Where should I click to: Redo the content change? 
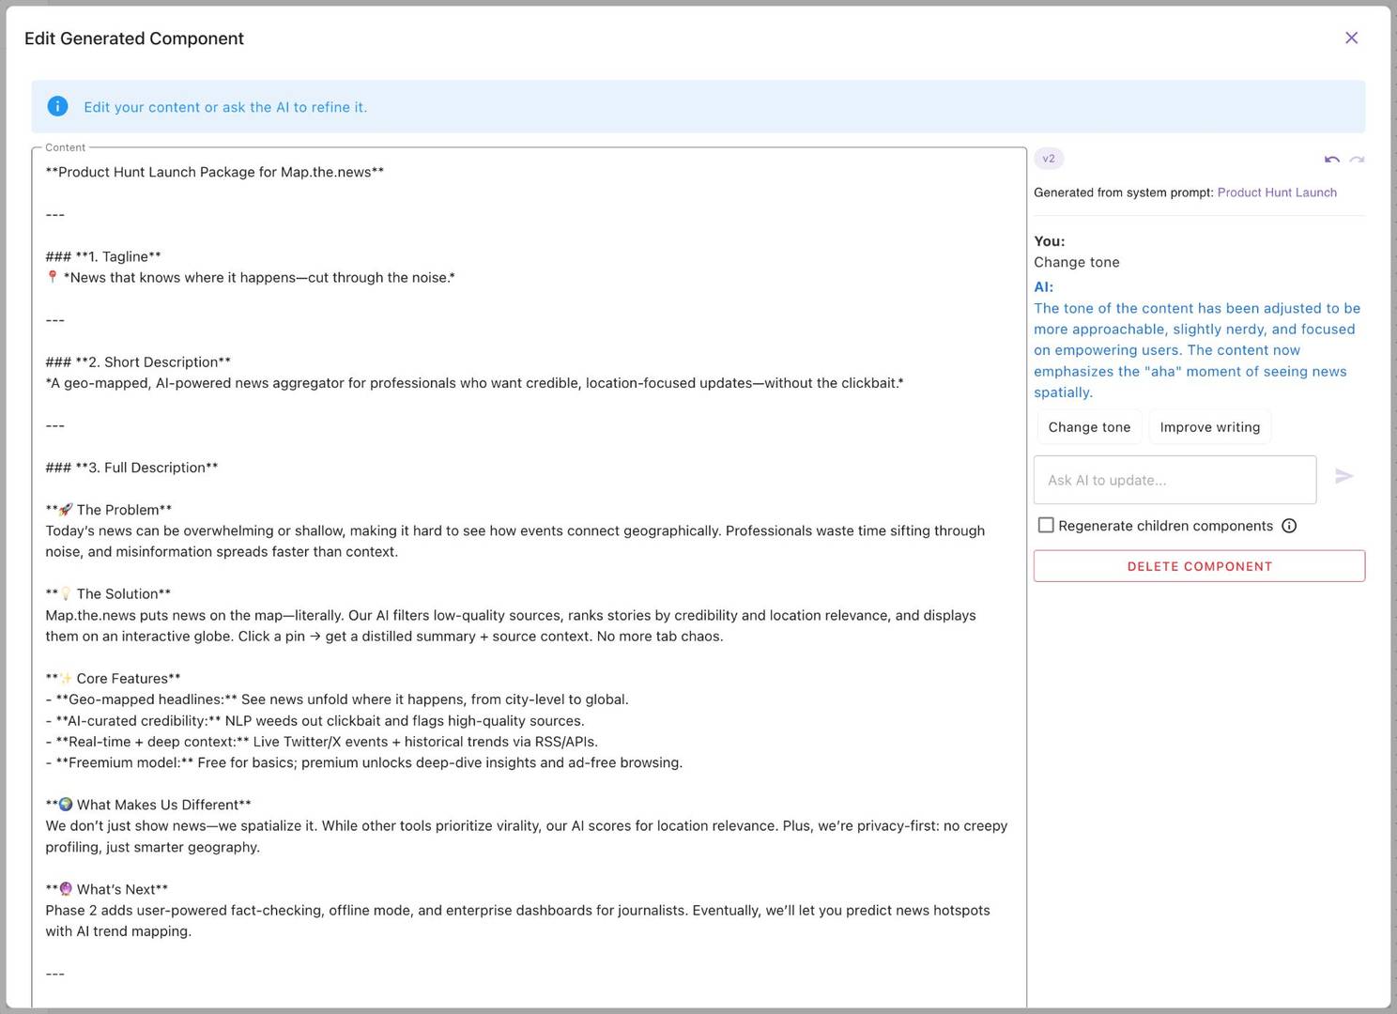1357,160
